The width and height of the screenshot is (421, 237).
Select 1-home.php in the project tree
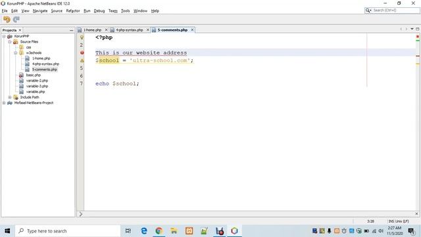[x=41, y=59]
